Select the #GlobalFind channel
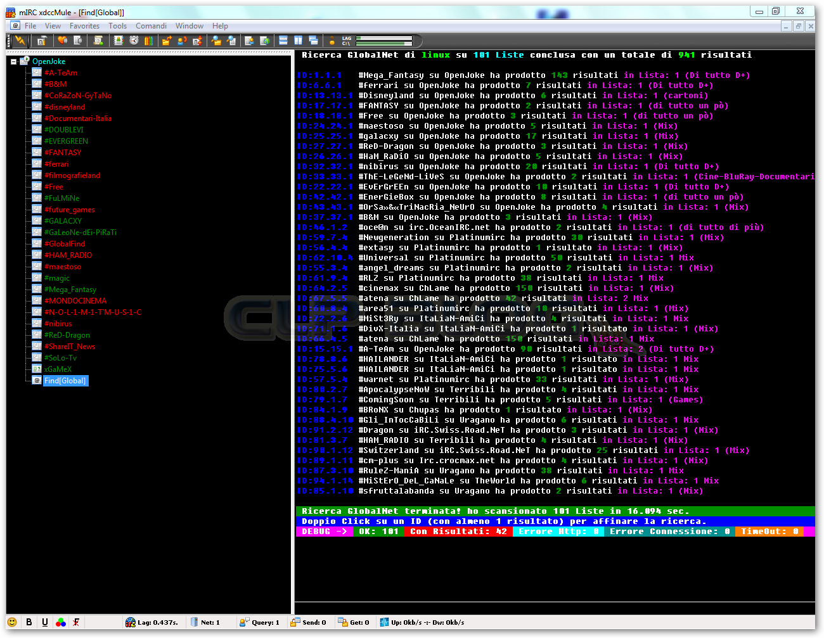 [65, 244]
